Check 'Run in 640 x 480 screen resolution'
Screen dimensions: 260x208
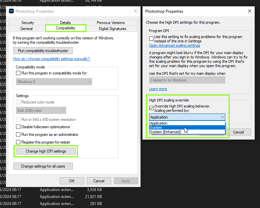[x=18, y=120]
